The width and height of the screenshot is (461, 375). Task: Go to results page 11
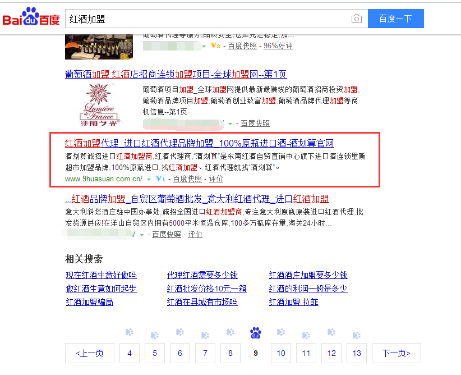point(306,353)
